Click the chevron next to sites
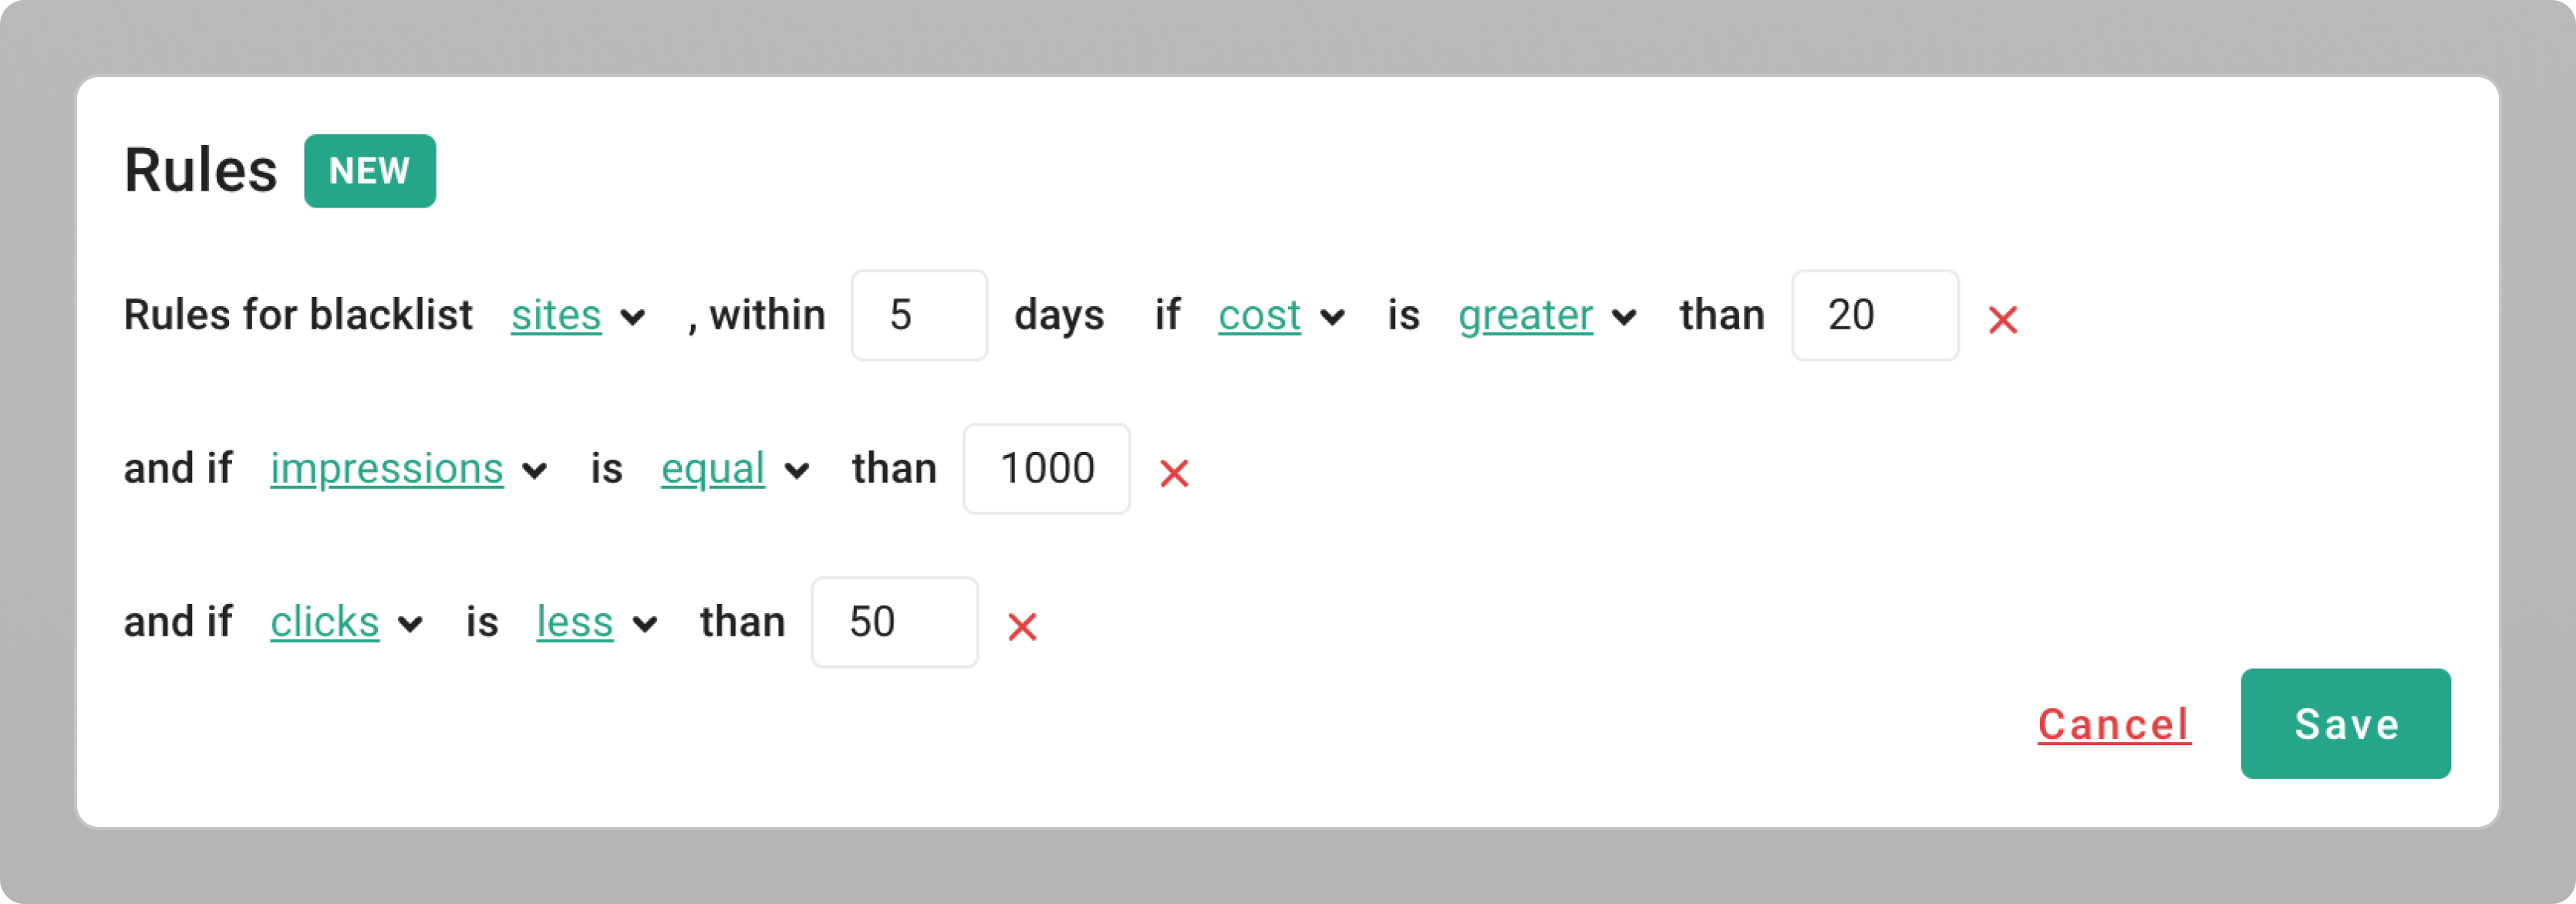The width and height of the screenshot is (2576, 904). [632, 318]
